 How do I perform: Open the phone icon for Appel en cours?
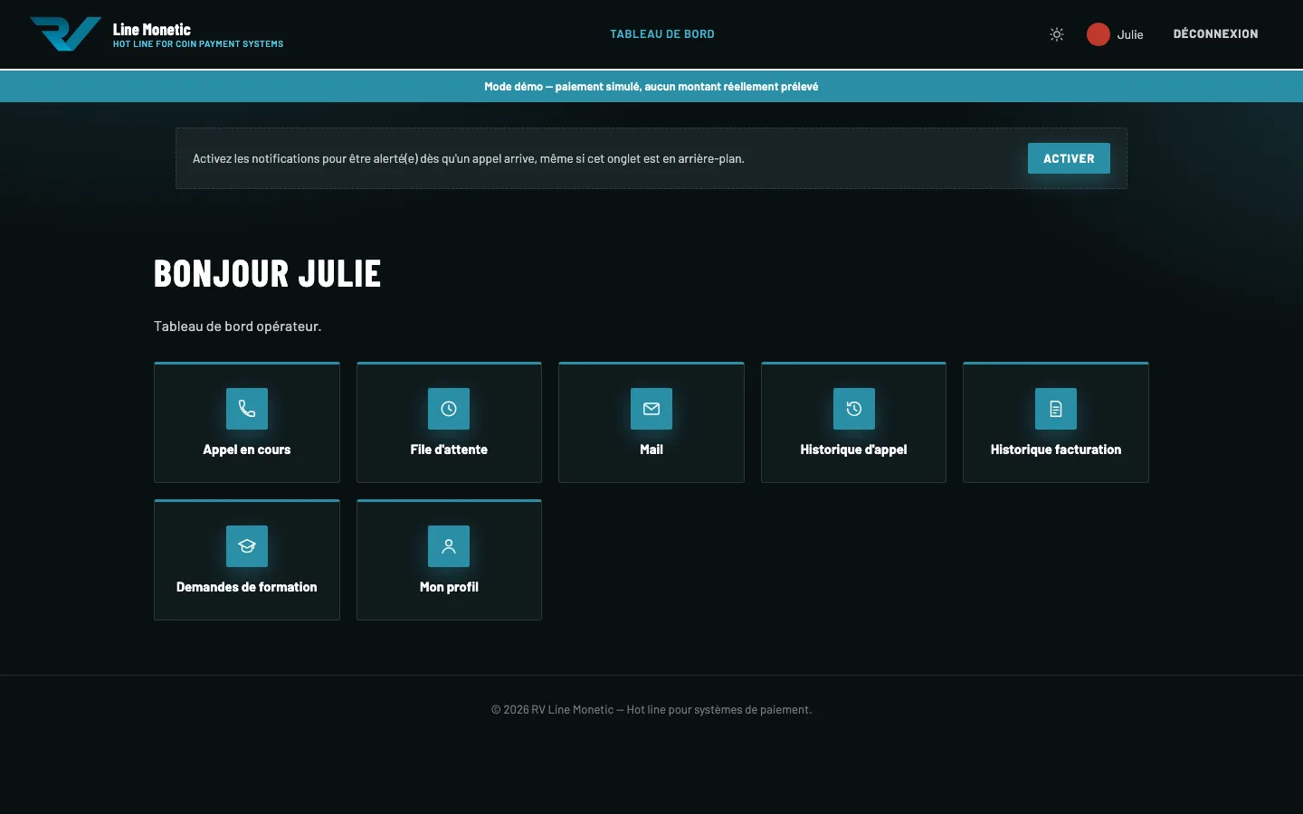247,409
